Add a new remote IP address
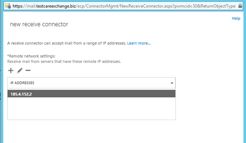This screenshot has width=246, height=143. pos(11,71)
